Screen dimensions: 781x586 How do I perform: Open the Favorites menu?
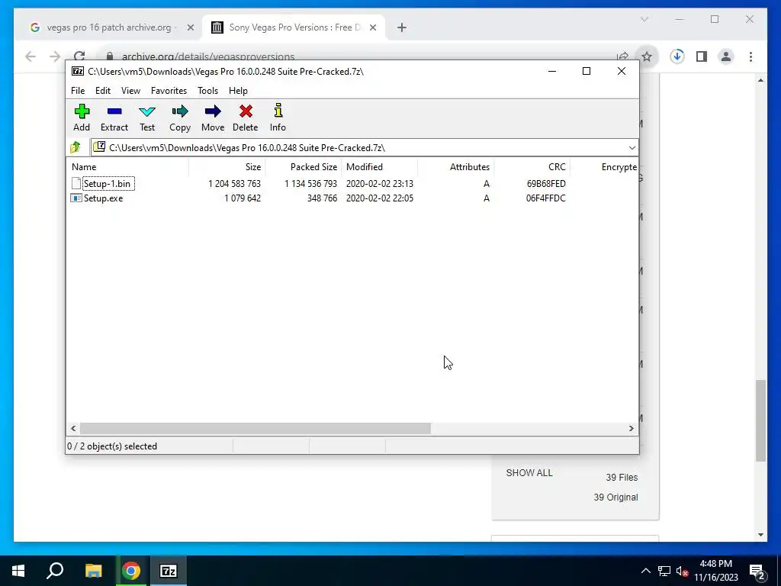[x=169, y=91]
